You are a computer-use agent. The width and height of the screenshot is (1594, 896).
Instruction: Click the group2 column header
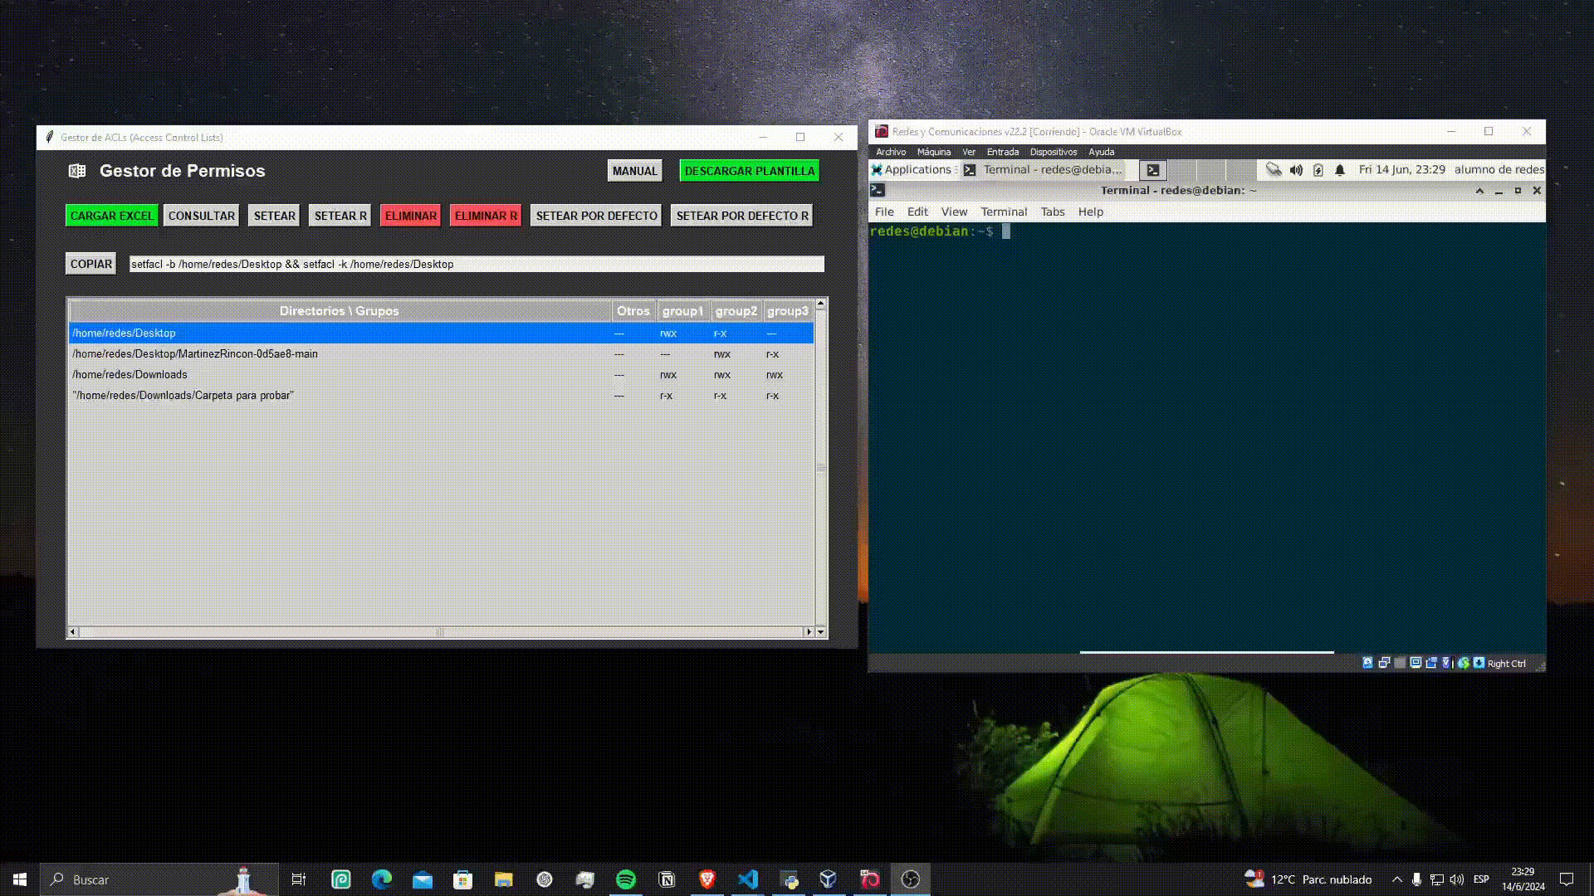[736, 311]
